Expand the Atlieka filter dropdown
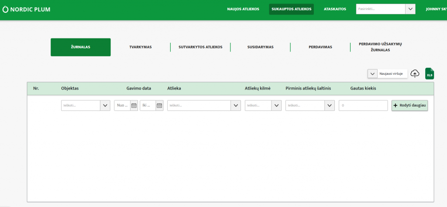447x207 pixels. [236, 105]
